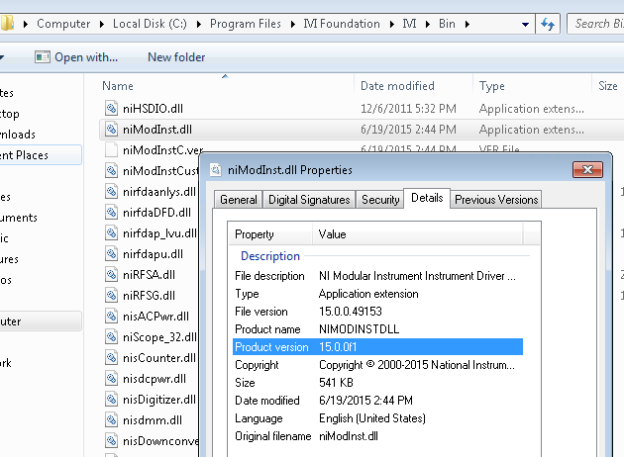Expand the arrow after Program Files
This screenshot has width=624, height=457.
293,25
